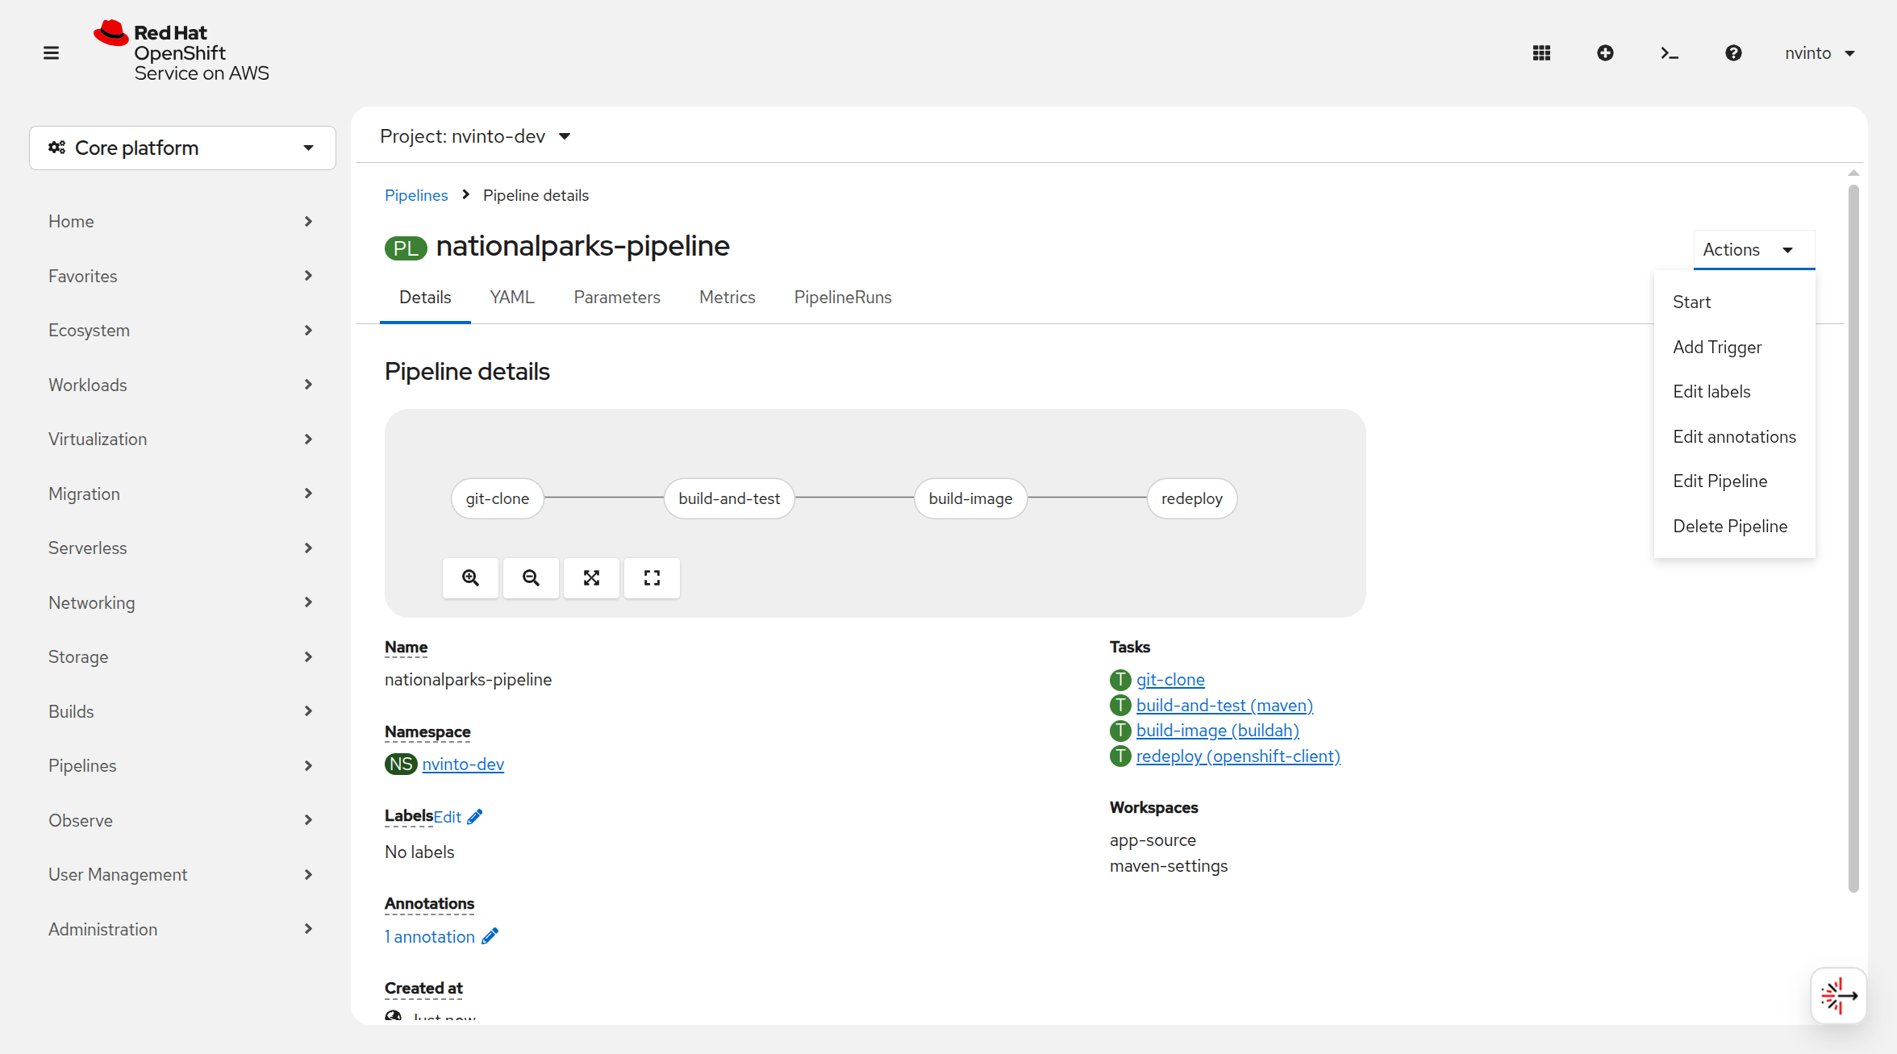Open the help question mark menu
Screen dimensions: 1897x1054
click(x=1733, y=53)
